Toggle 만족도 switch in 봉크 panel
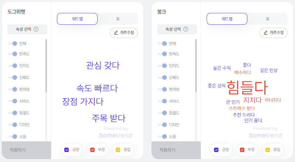The height and width of the screenshot is (162, 295). pos(162,54)
